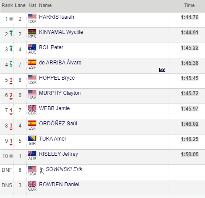Click the Lane column header
Screen dimensions: 205x198
(20, 5)
